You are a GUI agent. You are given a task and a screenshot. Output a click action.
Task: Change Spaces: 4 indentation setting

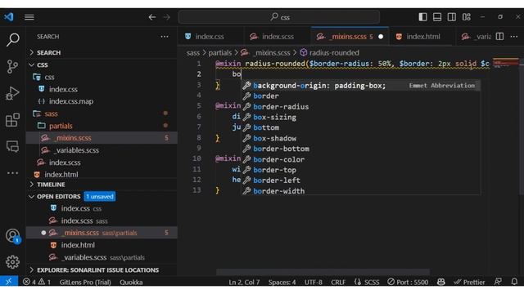coord(282,282)
